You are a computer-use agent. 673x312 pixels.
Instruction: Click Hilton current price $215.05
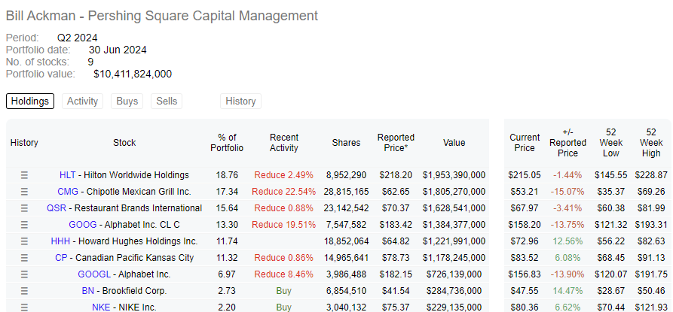525,175
